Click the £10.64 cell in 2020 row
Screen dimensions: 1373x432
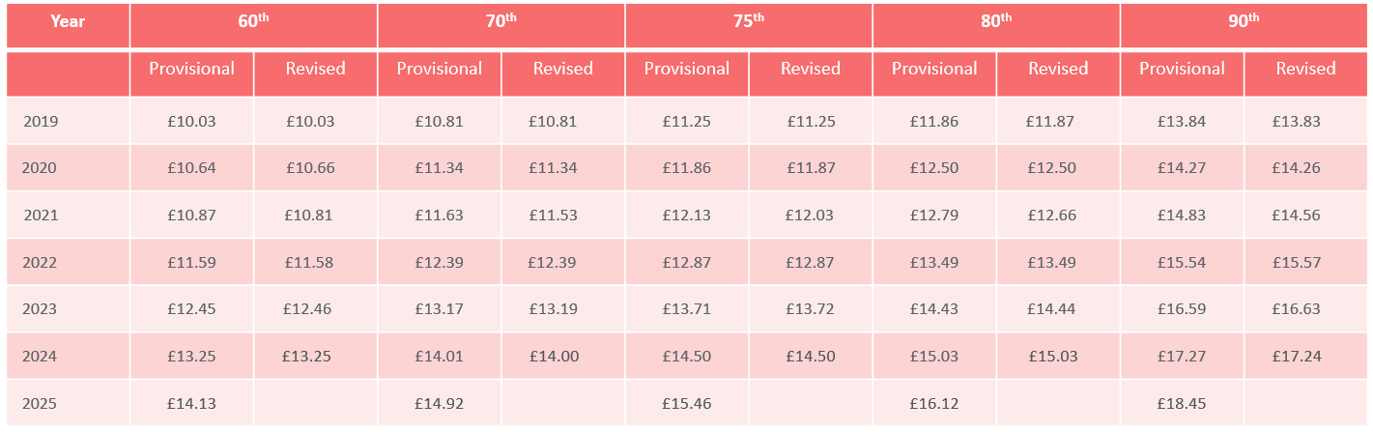[x=191, y=168]
